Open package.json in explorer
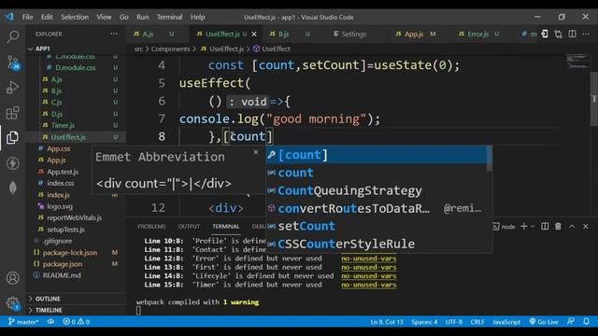Viewport: 598px width, 336px height. (63, 264)
